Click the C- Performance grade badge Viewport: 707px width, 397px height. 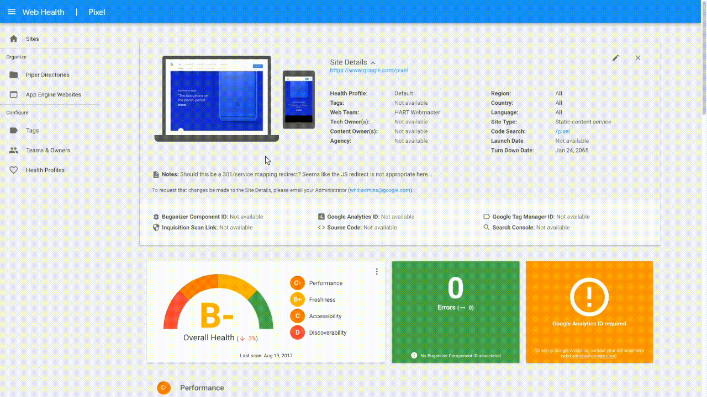pos(297,283)
